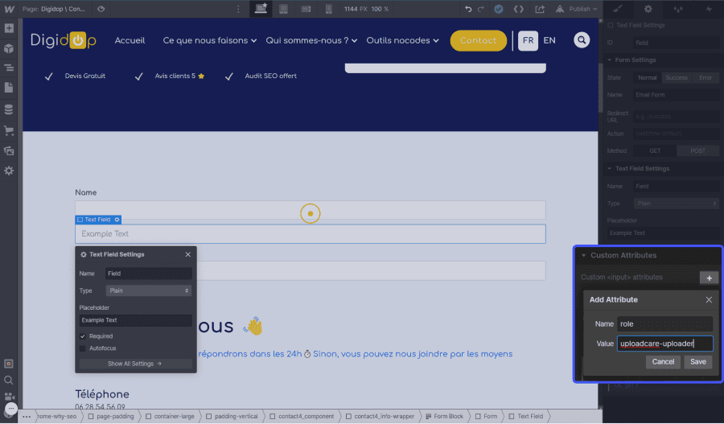Switch site language to FR
The image size is (724, 424).
(528, 41)
